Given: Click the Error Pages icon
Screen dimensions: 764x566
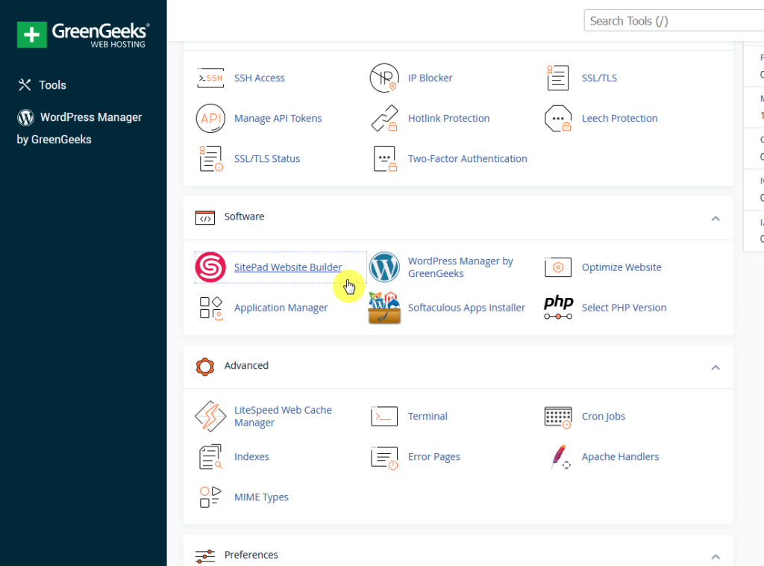Looking at the screenshot, I should coord(384,457).
